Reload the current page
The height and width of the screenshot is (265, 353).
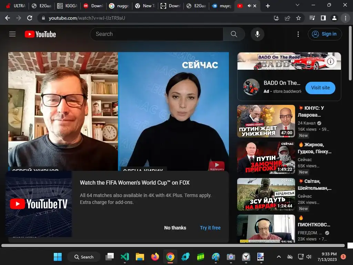coord(30,18)
